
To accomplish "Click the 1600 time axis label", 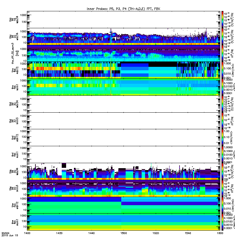I will [x=220, y=233].
